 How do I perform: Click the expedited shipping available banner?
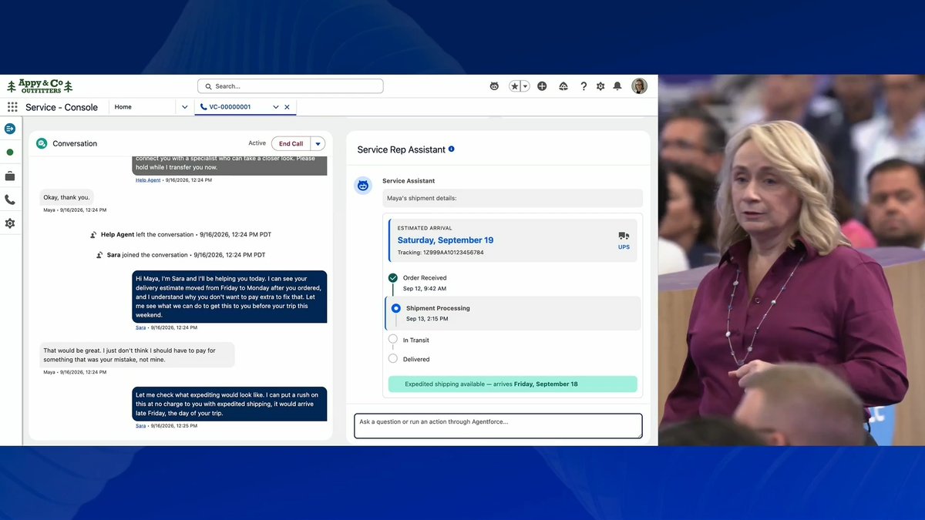click(x=513, y=384)
